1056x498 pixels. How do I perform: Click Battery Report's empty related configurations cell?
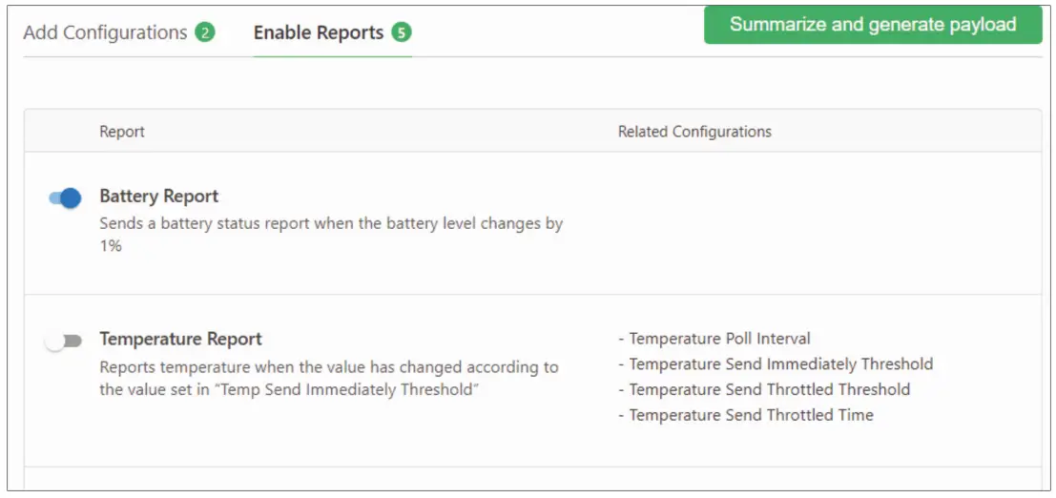click(x=820, y=223)
